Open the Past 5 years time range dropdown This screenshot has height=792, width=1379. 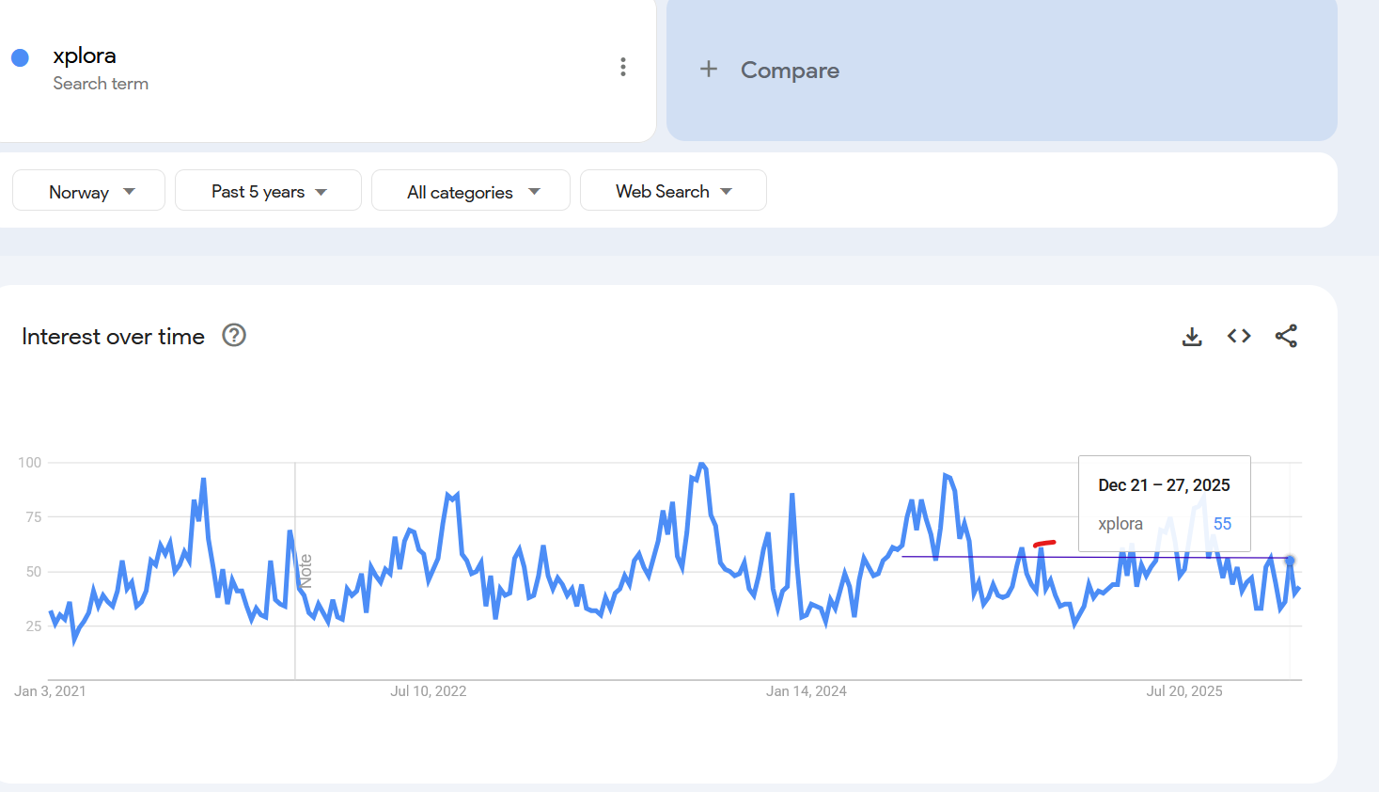[x=268, y=191]
